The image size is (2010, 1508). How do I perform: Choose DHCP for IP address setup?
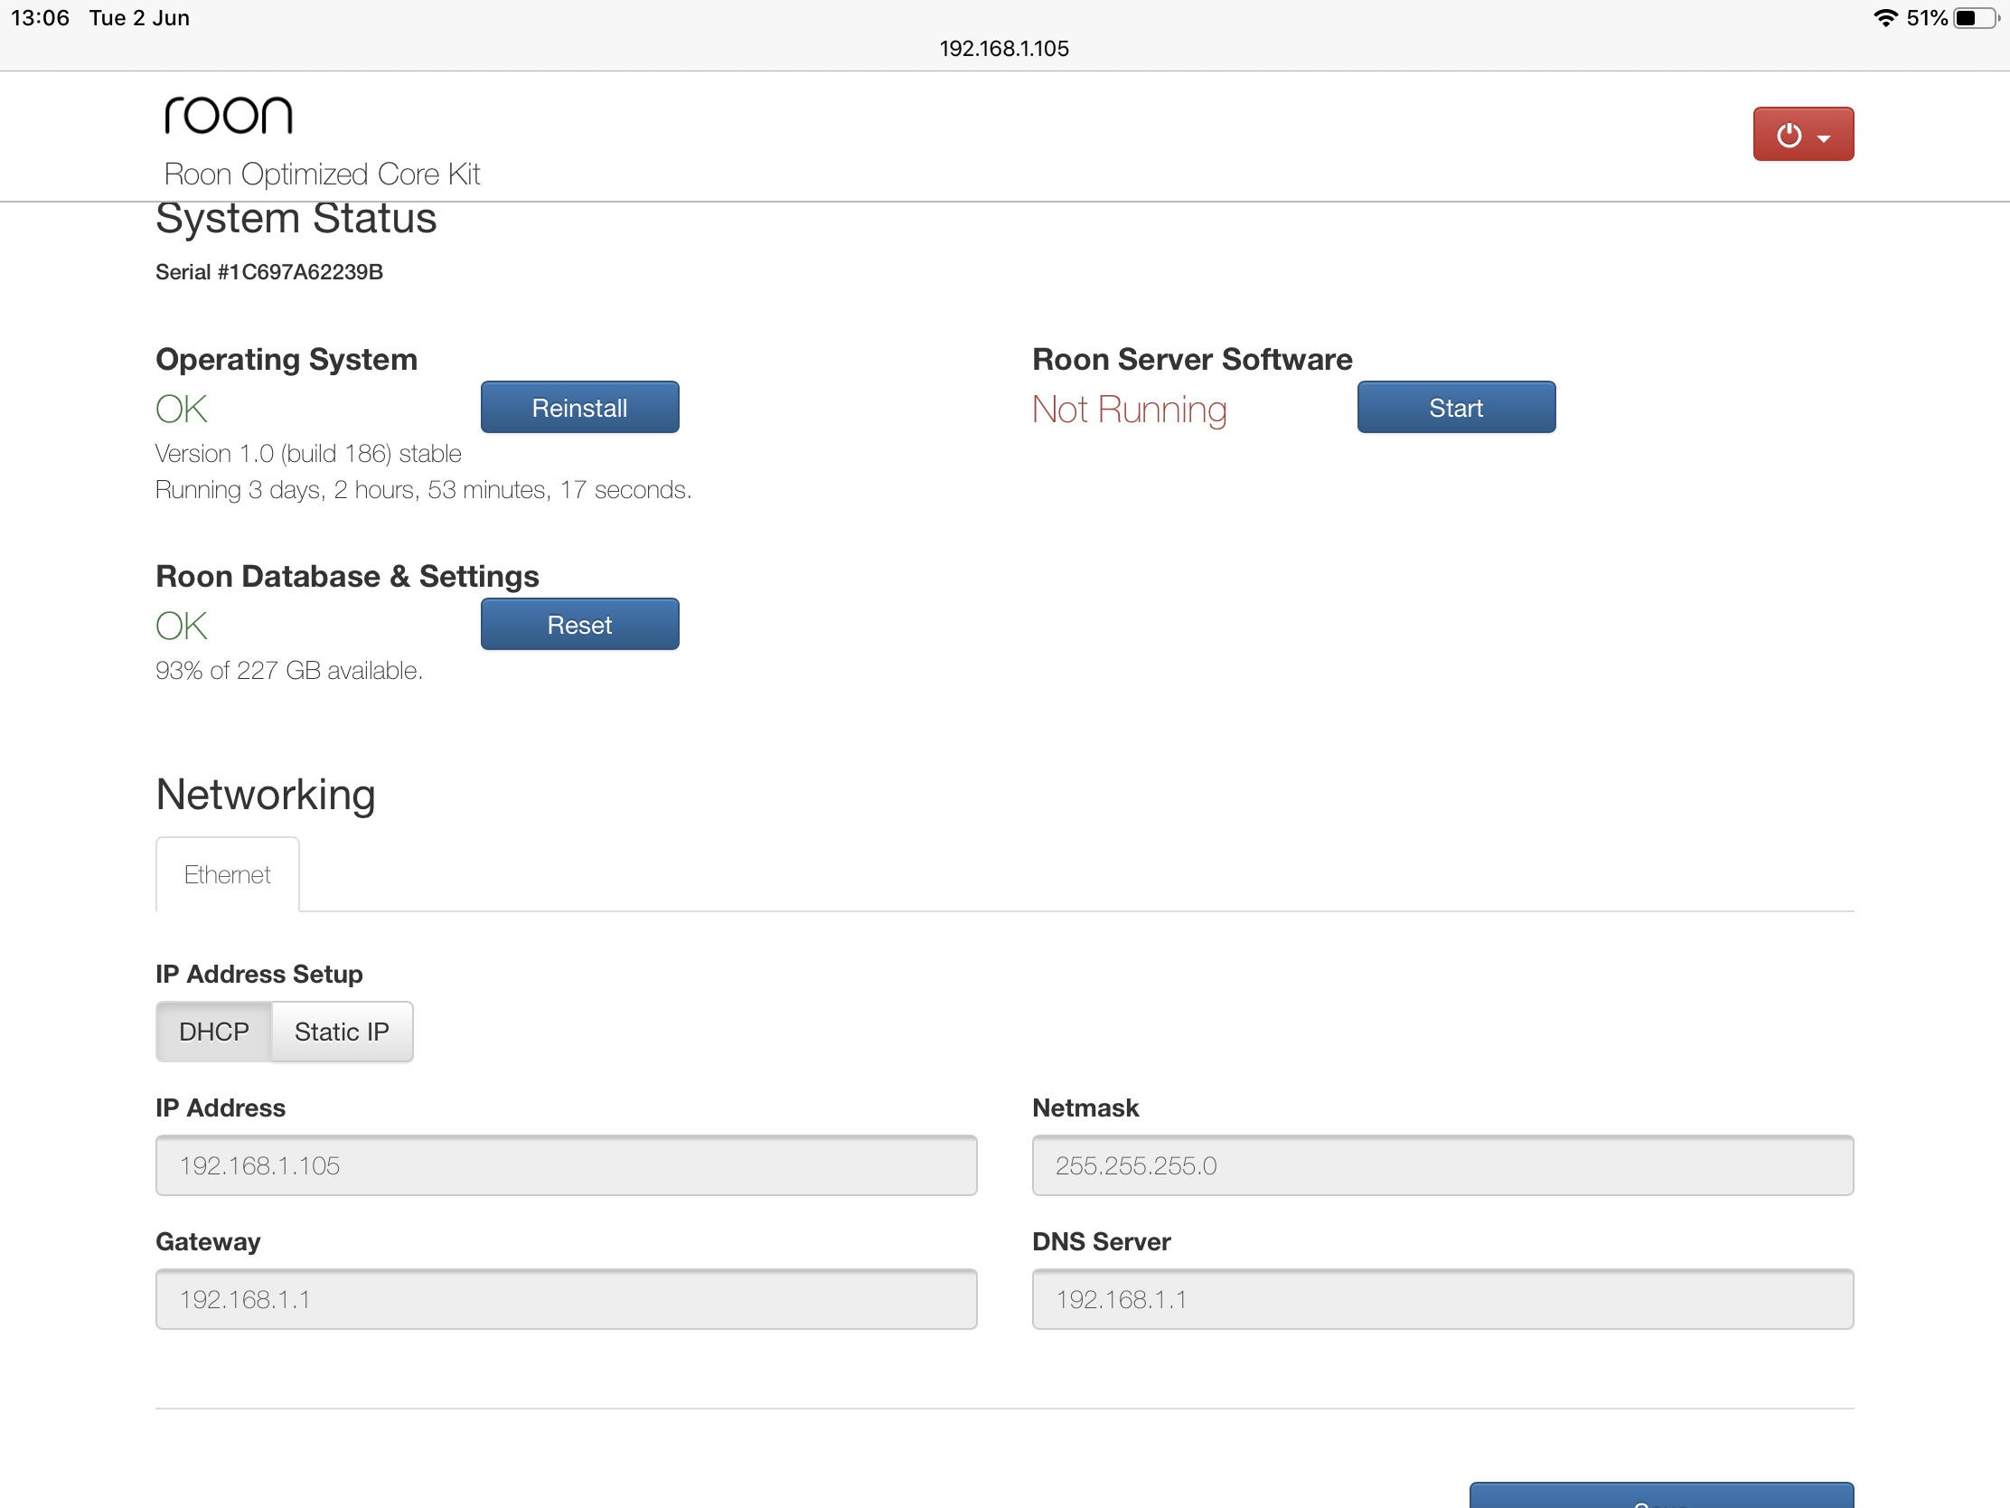tap(213, 1032)
